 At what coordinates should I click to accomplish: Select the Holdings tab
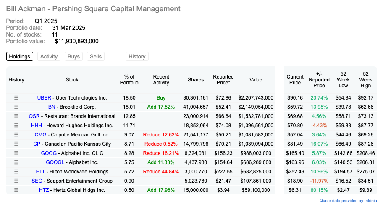click(x=20, y=56)
